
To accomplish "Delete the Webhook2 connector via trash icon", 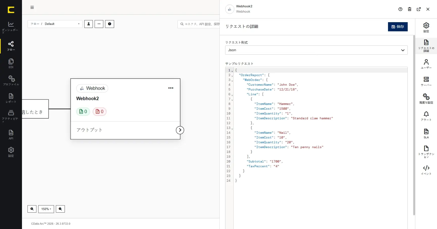I will point(409,9).
